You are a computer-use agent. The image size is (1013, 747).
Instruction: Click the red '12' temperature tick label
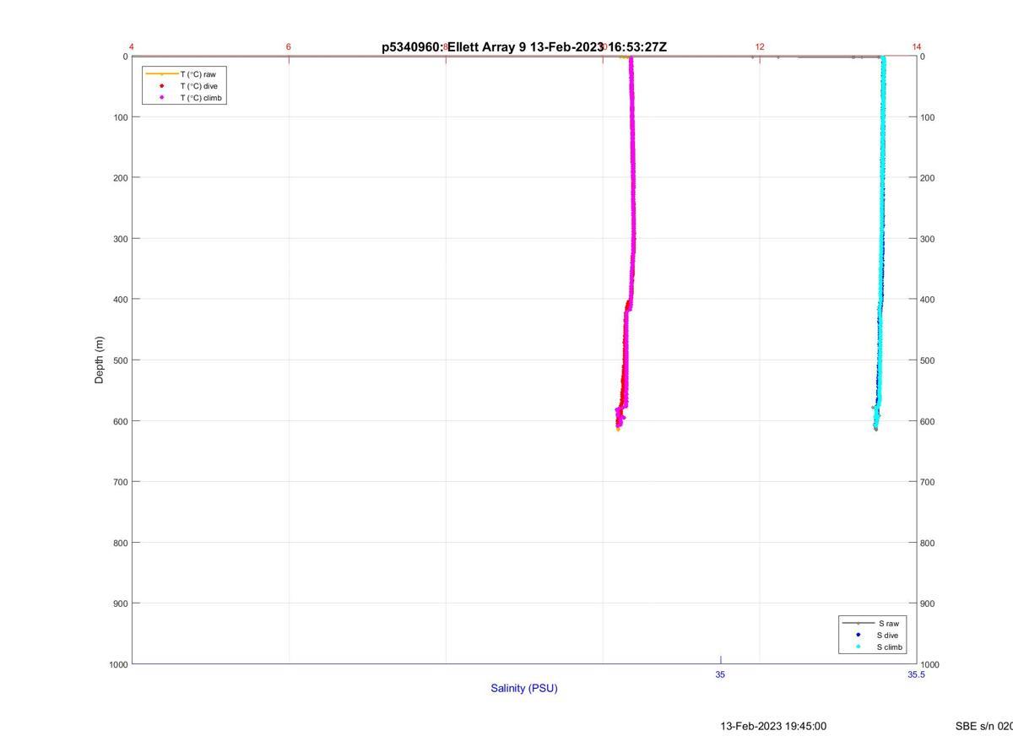[x=760, y=47]
